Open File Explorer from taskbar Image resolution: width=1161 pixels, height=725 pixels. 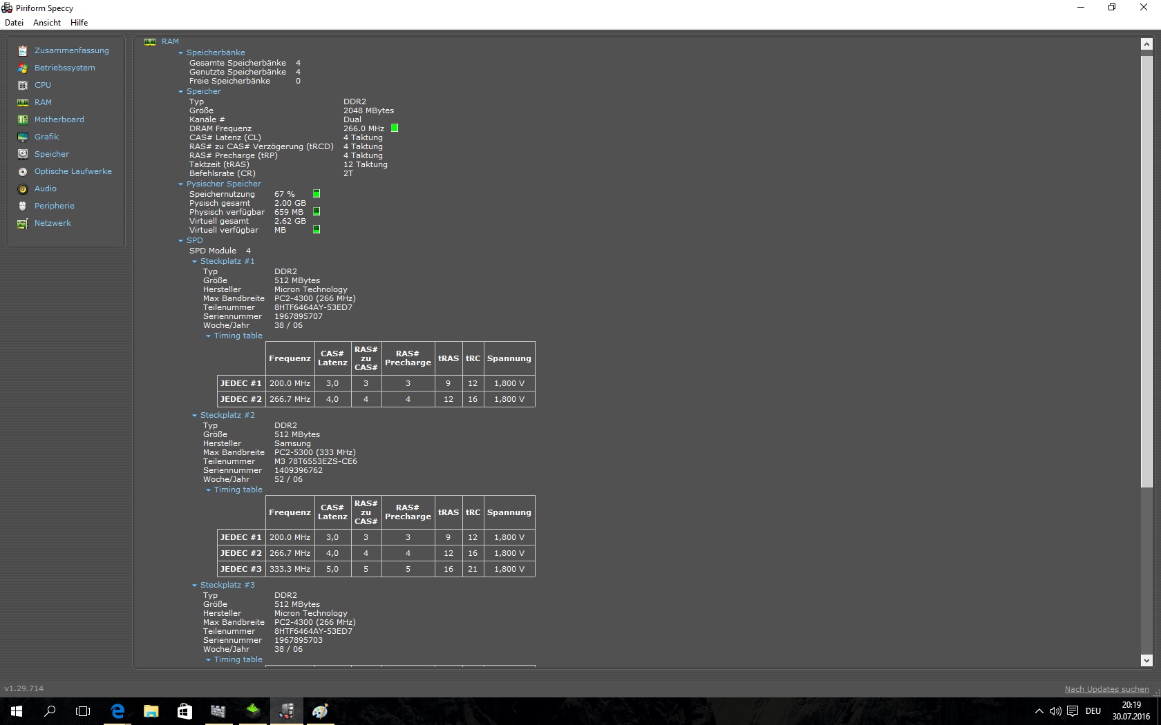[151, 711]
